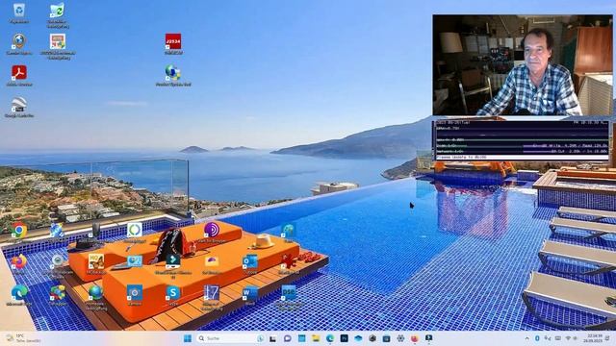Open the purple folder shortcut below Tor Browser

coord(212,261)
